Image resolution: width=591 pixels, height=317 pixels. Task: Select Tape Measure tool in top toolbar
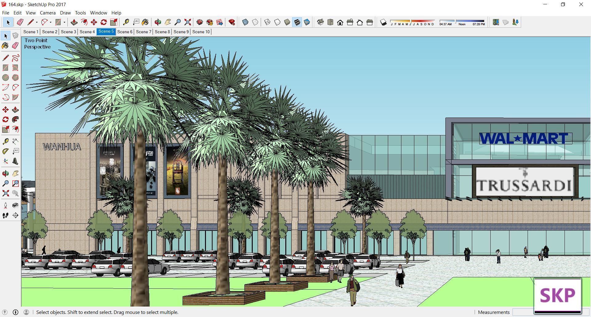click(x=126, y=22)
